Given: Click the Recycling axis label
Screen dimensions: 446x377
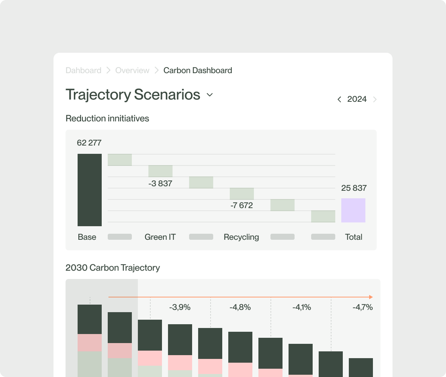Looking at the screenshot, I should coord(241,237).
